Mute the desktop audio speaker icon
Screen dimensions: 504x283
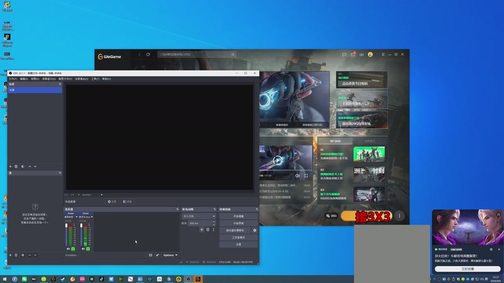68,248
